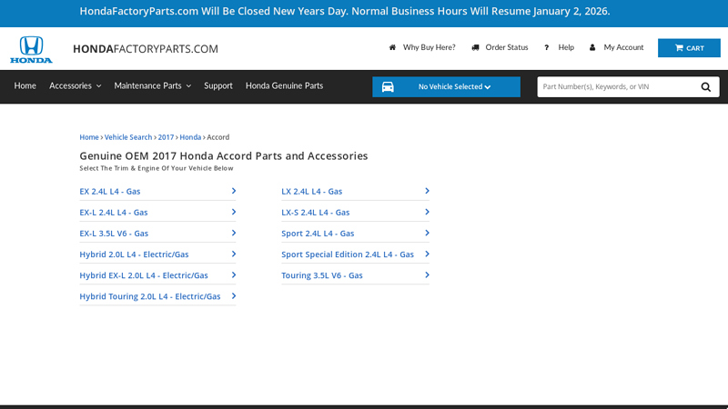The width and height of the screenshot is (728, 409).
Task: Click the part number search field
Action: pyautogui.click(x=614, y=87)
